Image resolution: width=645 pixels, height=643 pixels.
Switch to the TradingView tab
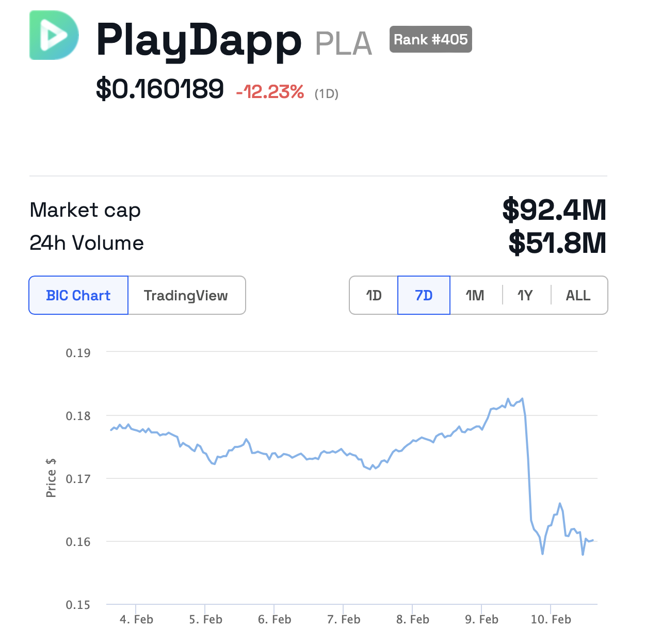[186, 295]
